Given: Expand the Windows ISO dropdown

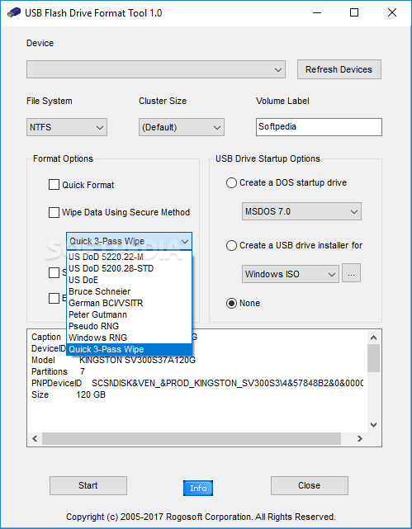Looking at the screenshot, I should 291,274.
